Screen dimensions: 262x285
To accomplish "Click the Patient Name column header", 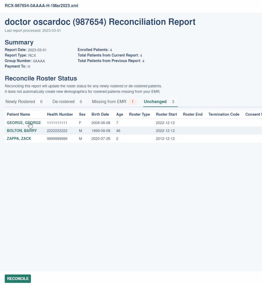I will [18, 114].
